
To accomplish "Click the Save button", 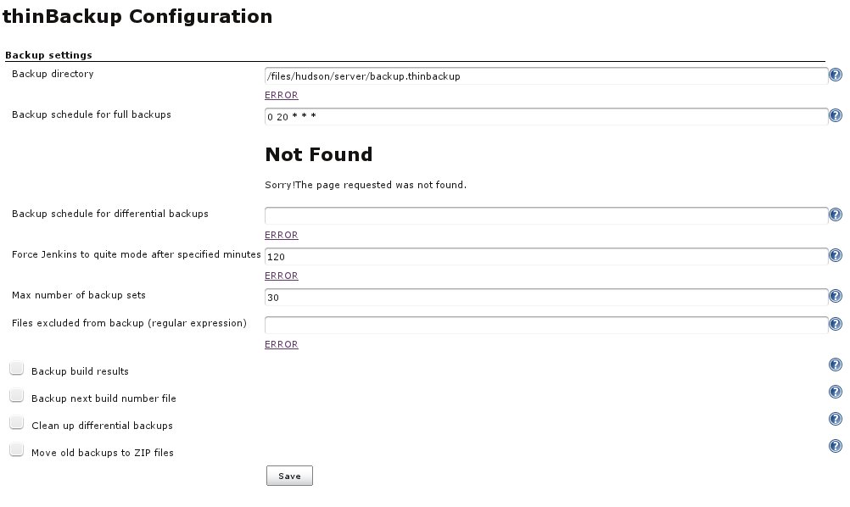I will (289, 476).
